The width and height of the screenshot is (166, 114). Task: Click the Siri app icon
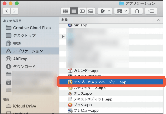[70, 25]
